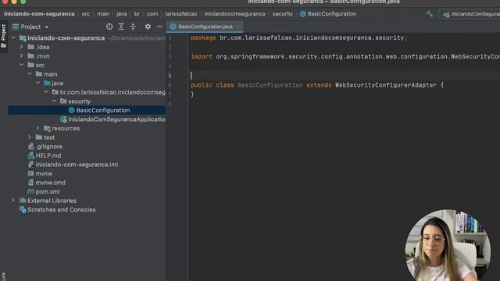This screenshot has height=281, width=500.
Task: Open Project panel settings gear
Action: point(148,27)
